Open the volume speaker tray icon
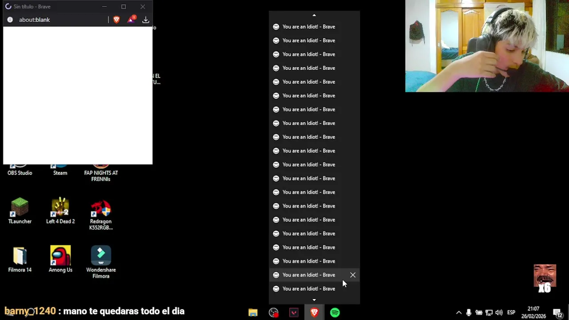Screen dimensions: 569x320 click(499, 313)
